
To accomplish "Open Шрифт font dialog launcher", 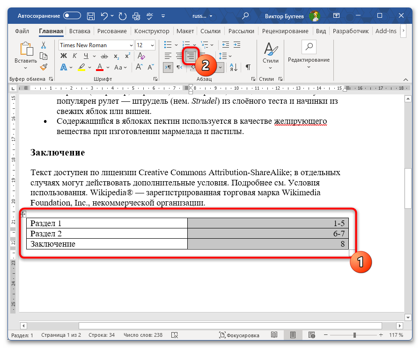I will coord(155,79).
